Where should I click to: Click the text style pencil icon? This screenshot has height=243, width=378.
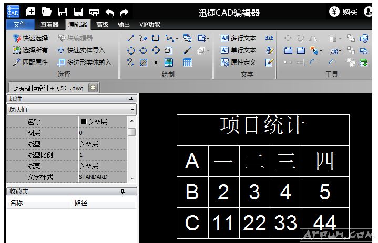click(x=269, y=50)
